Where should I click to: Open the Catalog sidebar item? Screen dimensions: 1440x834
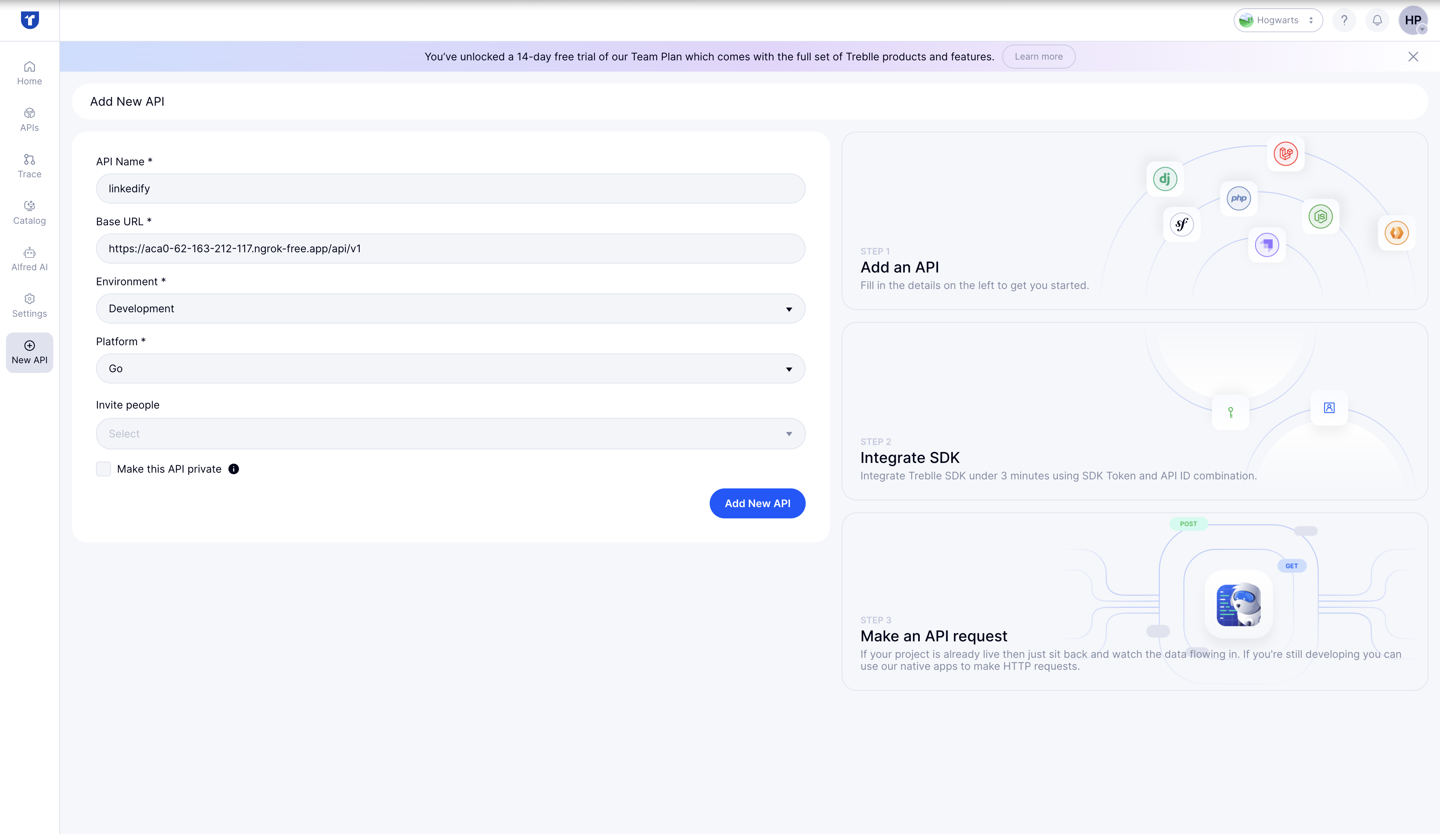[30, 213]
